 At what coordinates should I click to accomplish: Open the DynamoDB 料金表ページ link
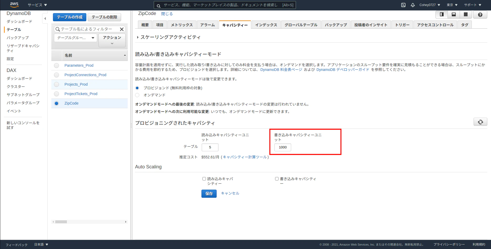click(281, 70)
